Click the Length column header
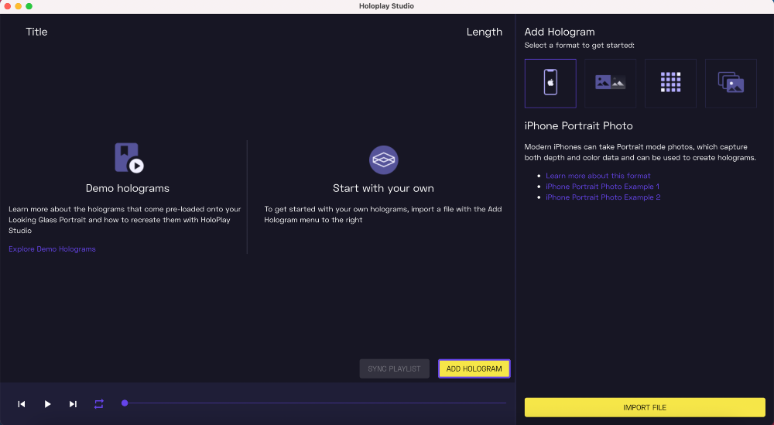 click(x=485, y=32)
